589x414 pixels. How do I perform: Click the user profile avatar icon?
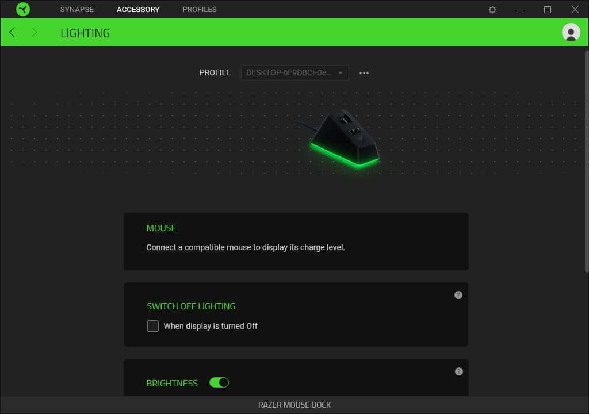click(x=571, y=33)
